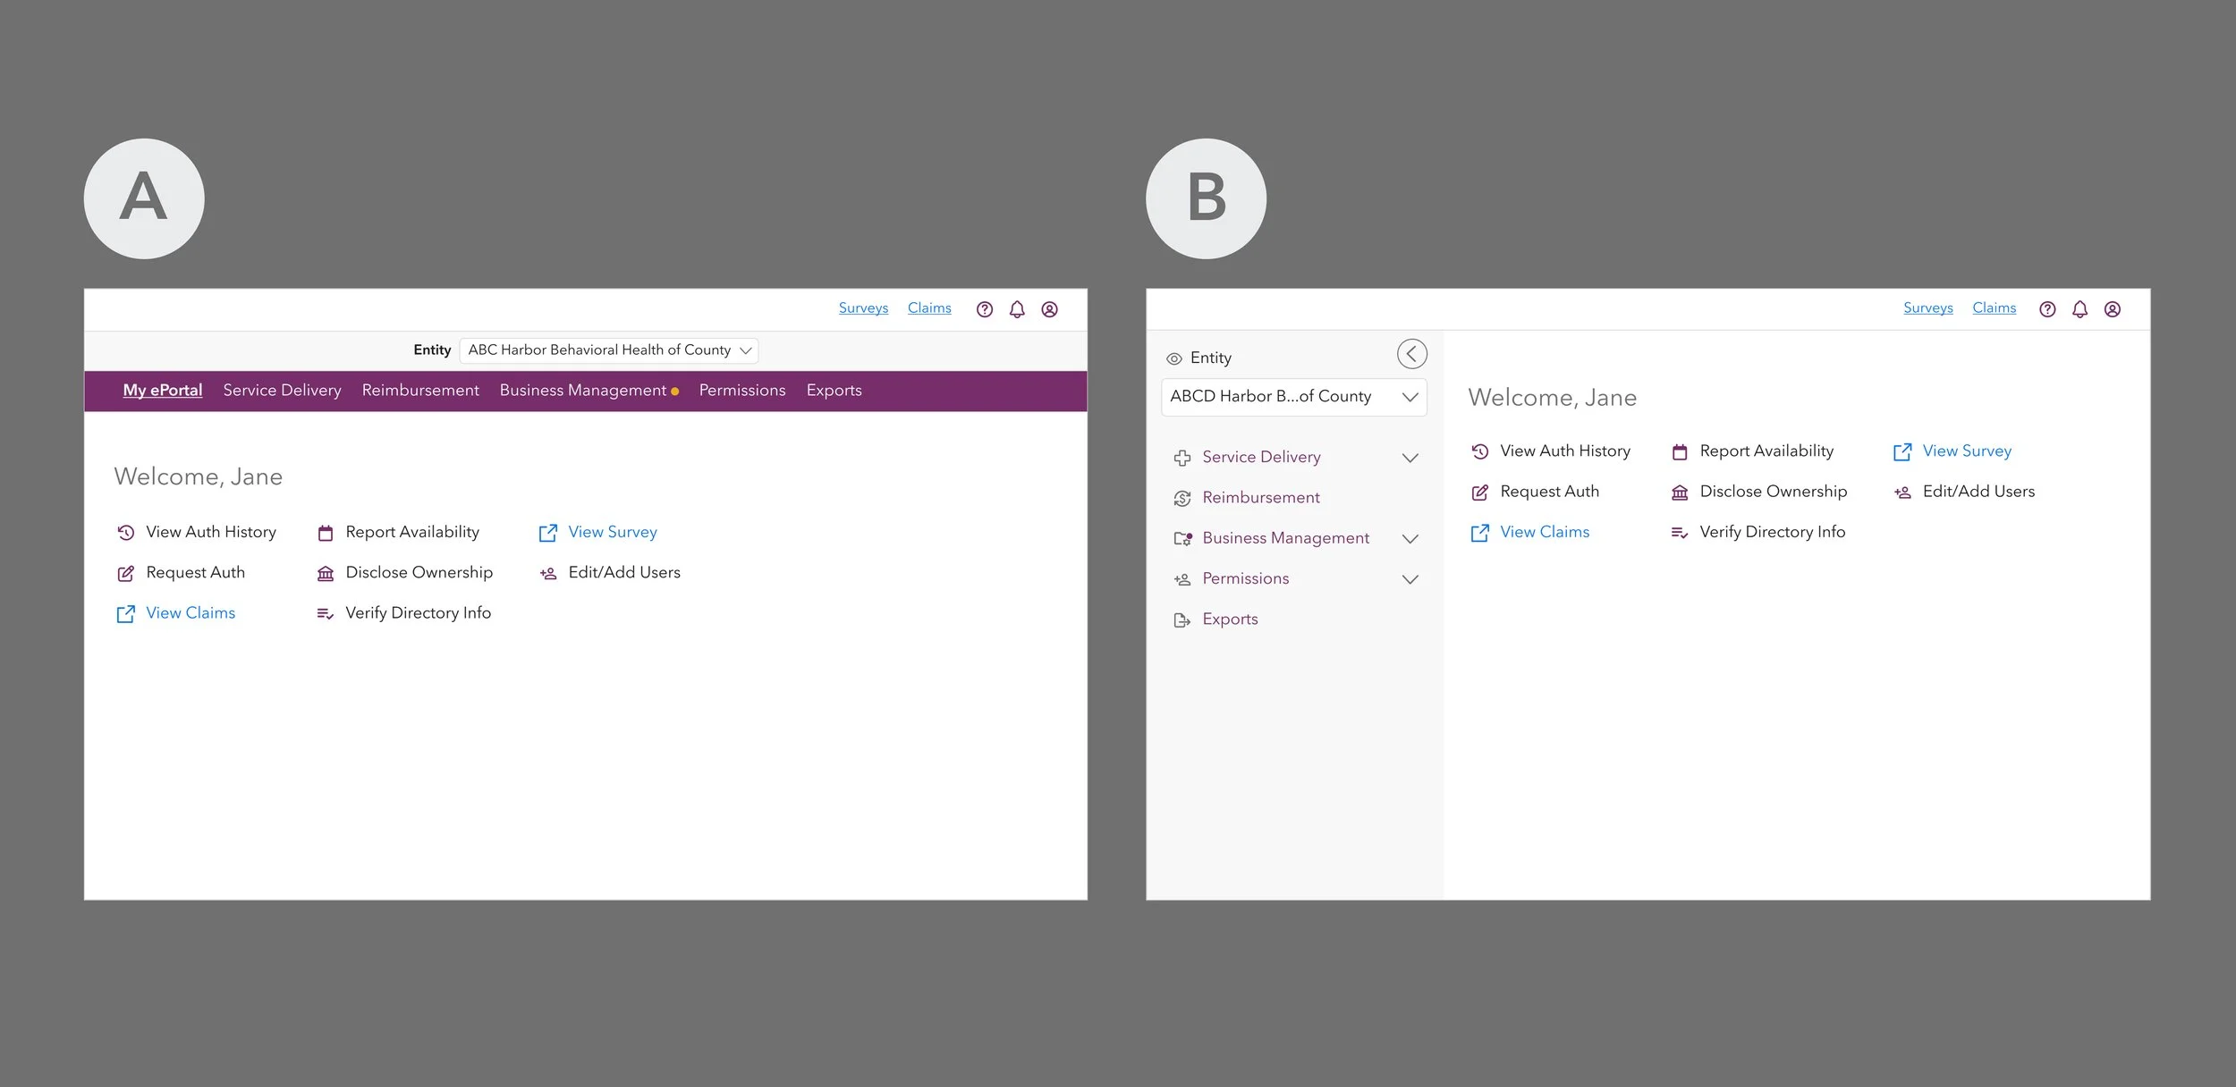
Task: Open notifications bell in layout B header
Action: click(2079, 309)
